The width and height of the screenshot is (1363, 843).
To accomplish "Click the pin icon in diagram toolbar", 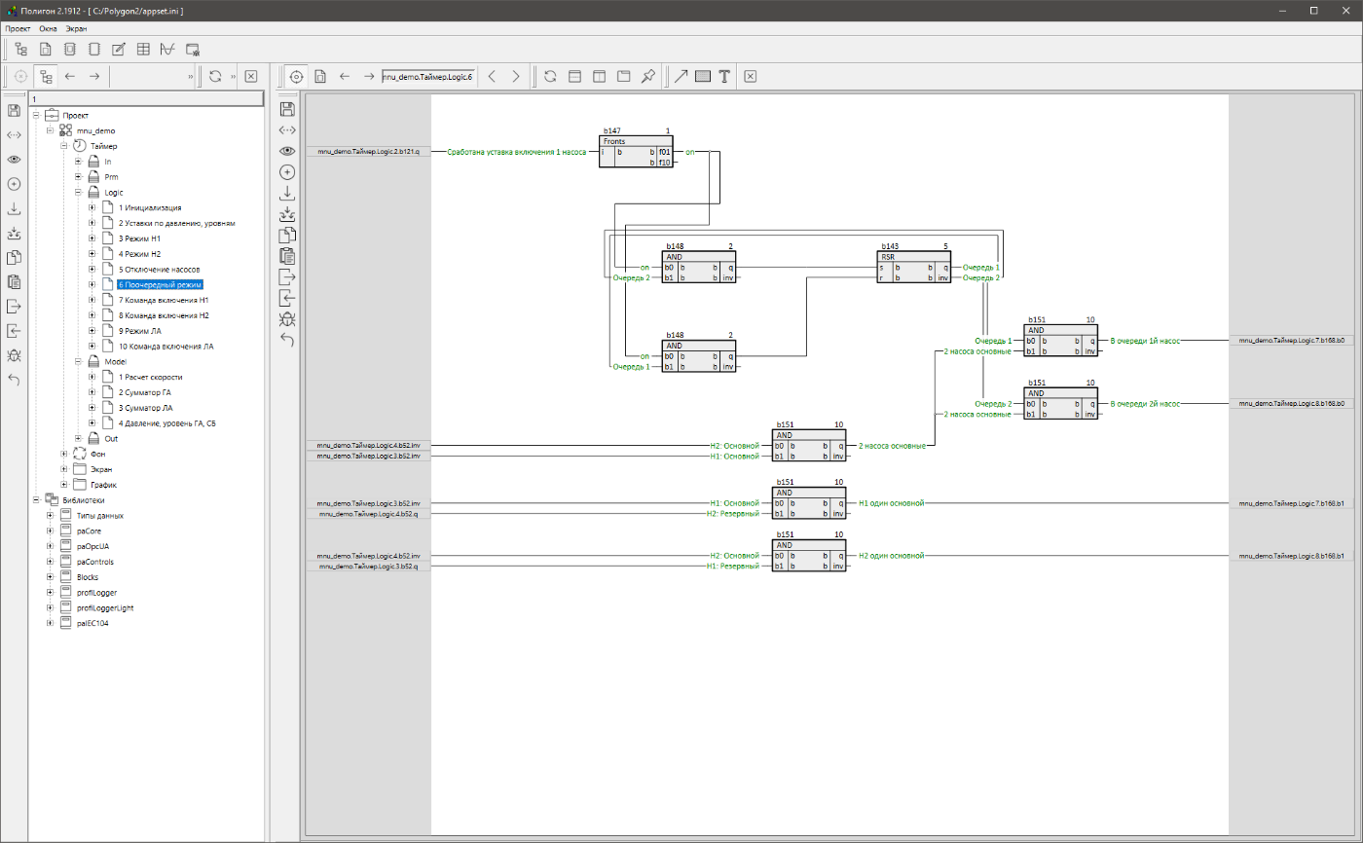I will 647,77.
